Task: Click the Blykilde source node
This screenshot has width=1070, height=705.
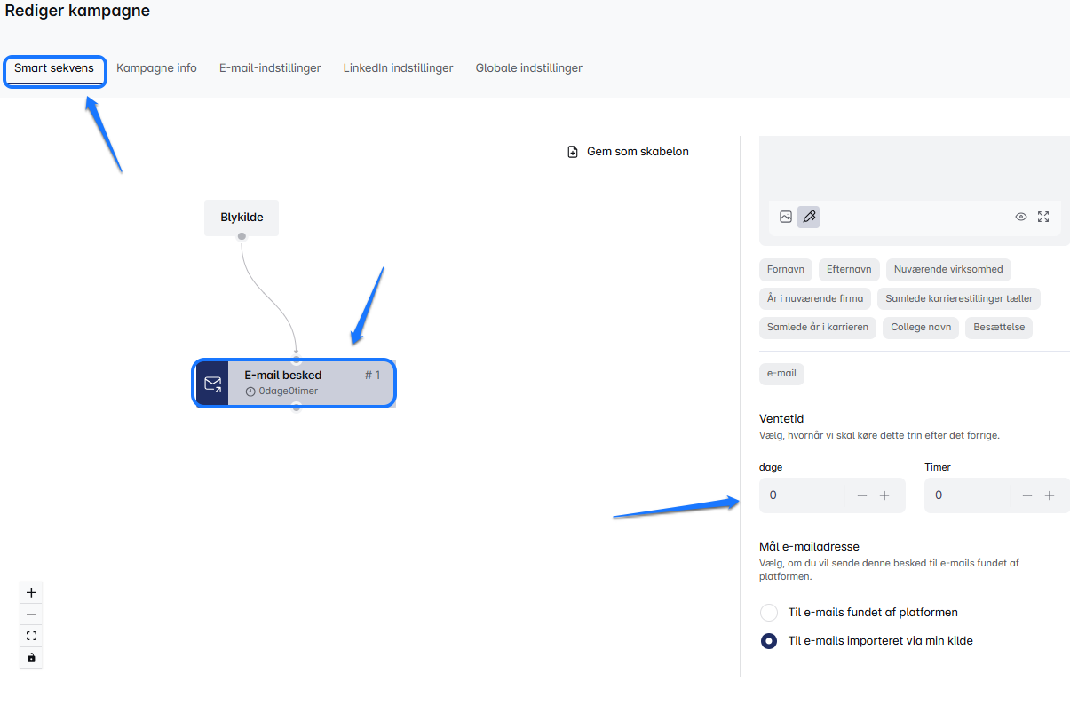Action: point(242,218)
